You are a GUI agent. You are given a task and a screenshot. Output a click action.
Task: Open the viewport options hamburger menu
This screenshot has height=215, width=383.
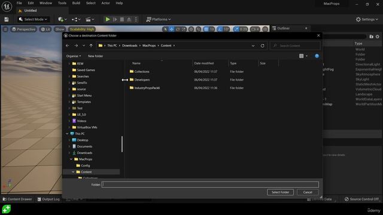coord(5,29)
